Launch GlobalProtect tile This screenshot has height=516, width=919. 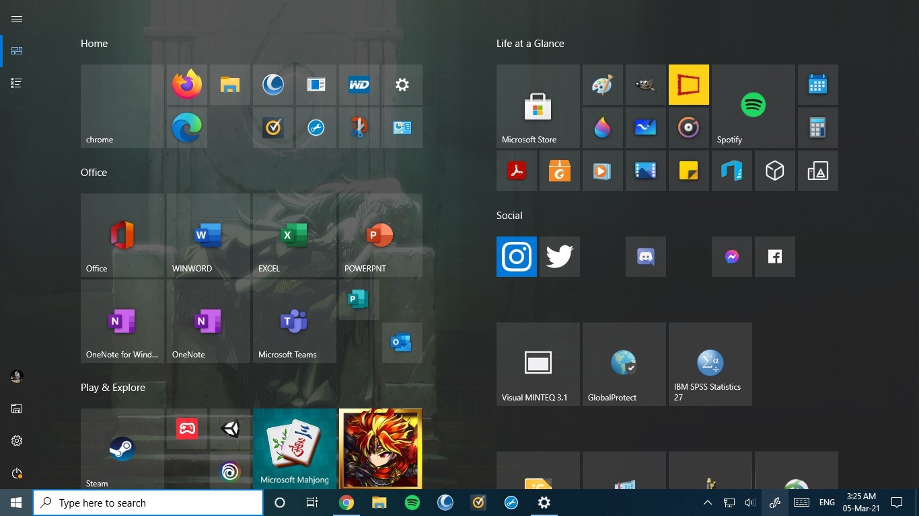click(624, 364)
